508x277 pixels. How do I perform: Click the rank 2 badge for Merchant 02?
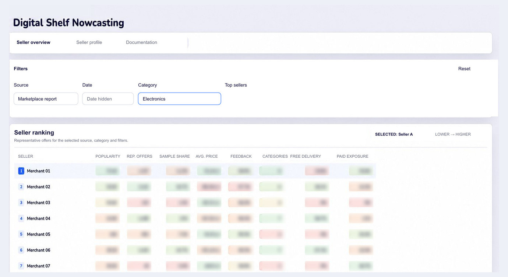point(21,187)
